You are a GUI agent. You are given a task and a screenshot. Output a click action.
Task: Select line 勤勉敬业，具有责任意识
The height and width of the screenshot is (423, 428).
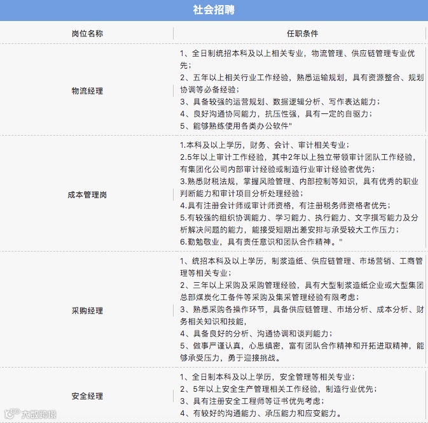[x=261, y=241]
